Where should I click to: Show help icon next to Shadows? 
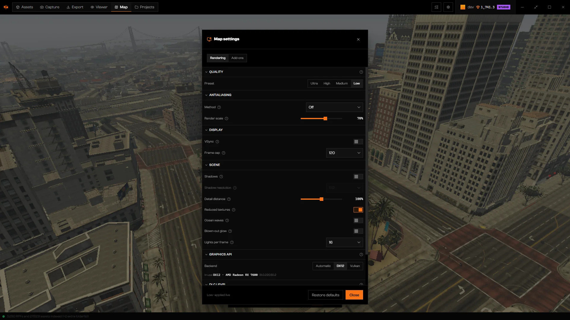(221, 177)
